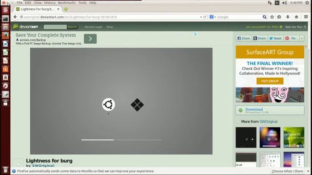Open the search engine selector dropdown
The image size is (312, 175).
pyautogui.click(x=213, y=17)
